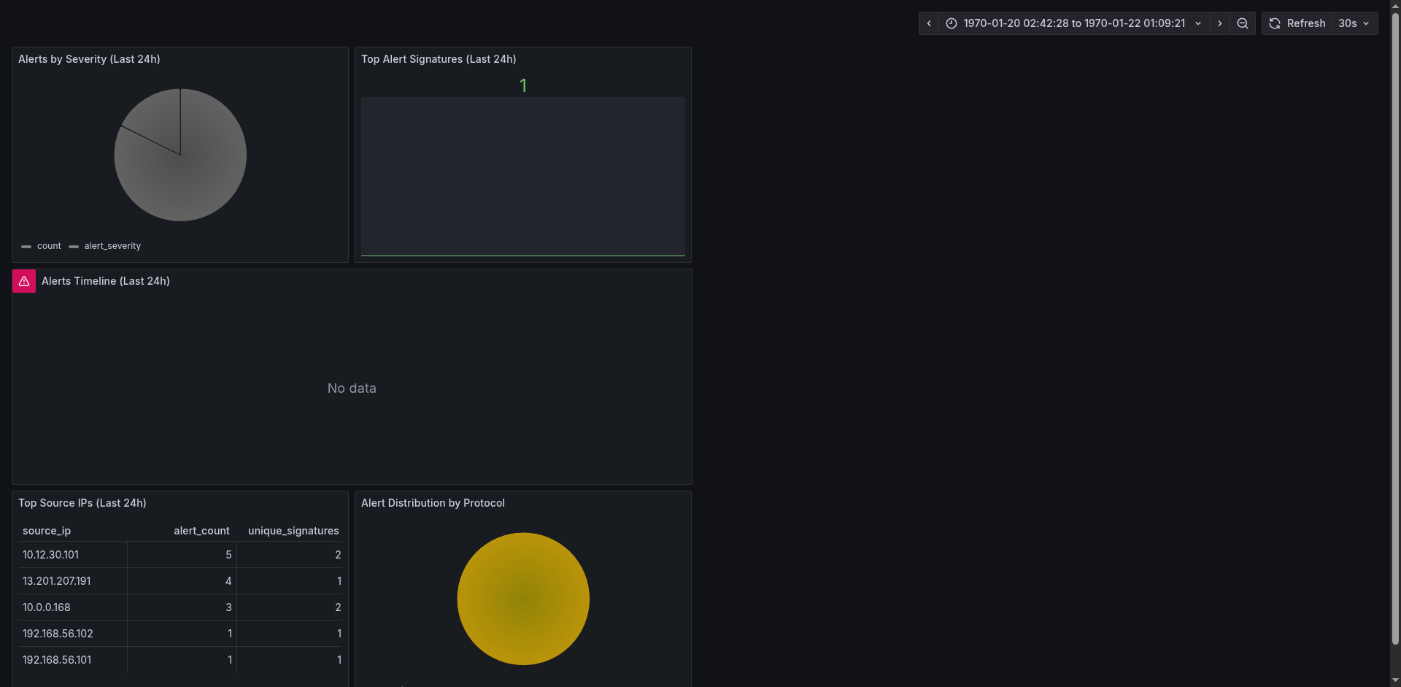Open Top Alert Signatures panel title
Viewport: 1401px width, 687px height.
(x=439, y=59)
